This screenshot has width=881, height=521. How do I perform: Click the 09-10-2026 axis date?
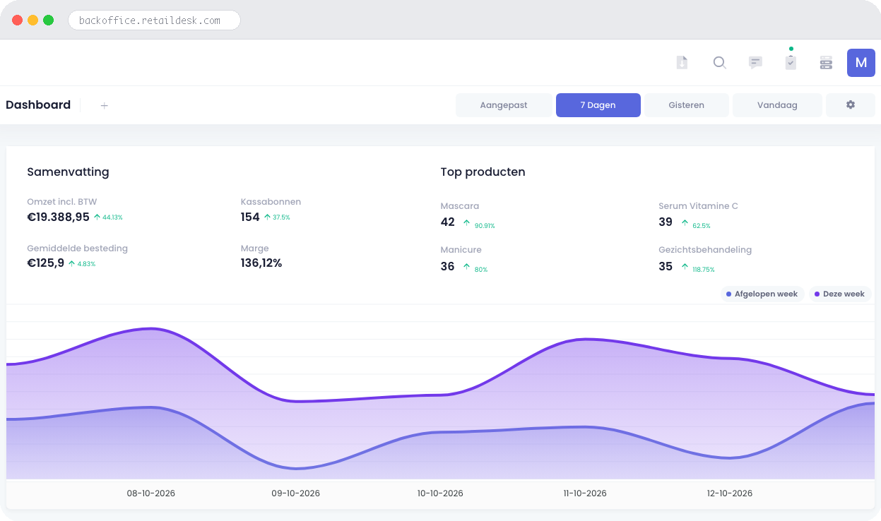295,493
